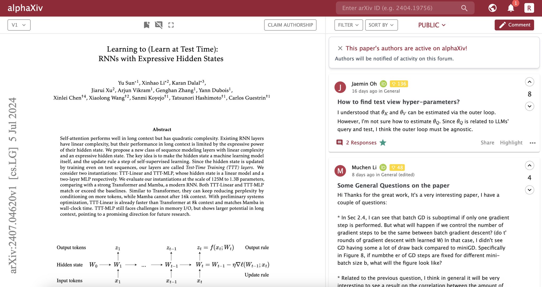Click the alphaXiv logo
The height and width of the screenshot is (287, 542).
pyautogui.click(x=25, y=8)
